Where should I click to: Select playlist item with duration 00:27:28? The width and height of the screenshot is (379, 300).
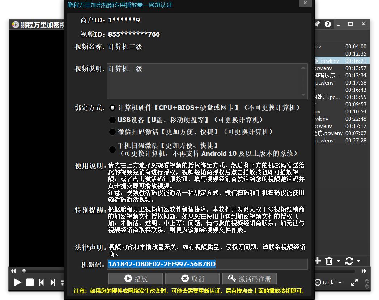pos(342,141)
